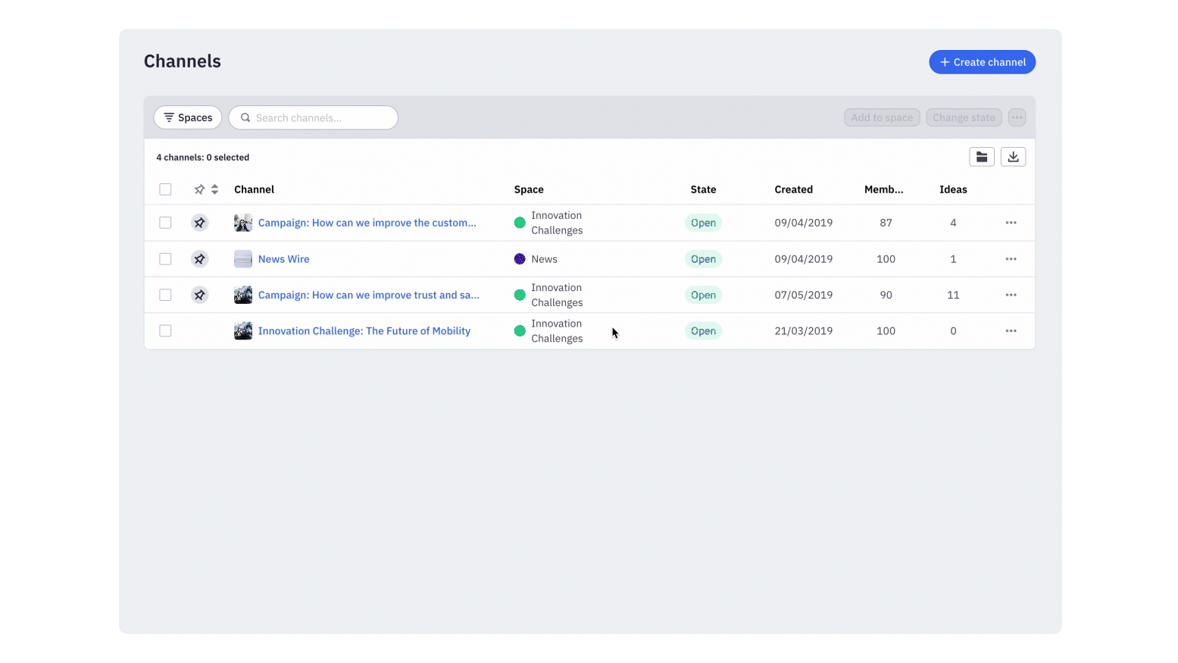
Task: Click green dot of Future of Mobility space
Action: [x=520, y=331]
